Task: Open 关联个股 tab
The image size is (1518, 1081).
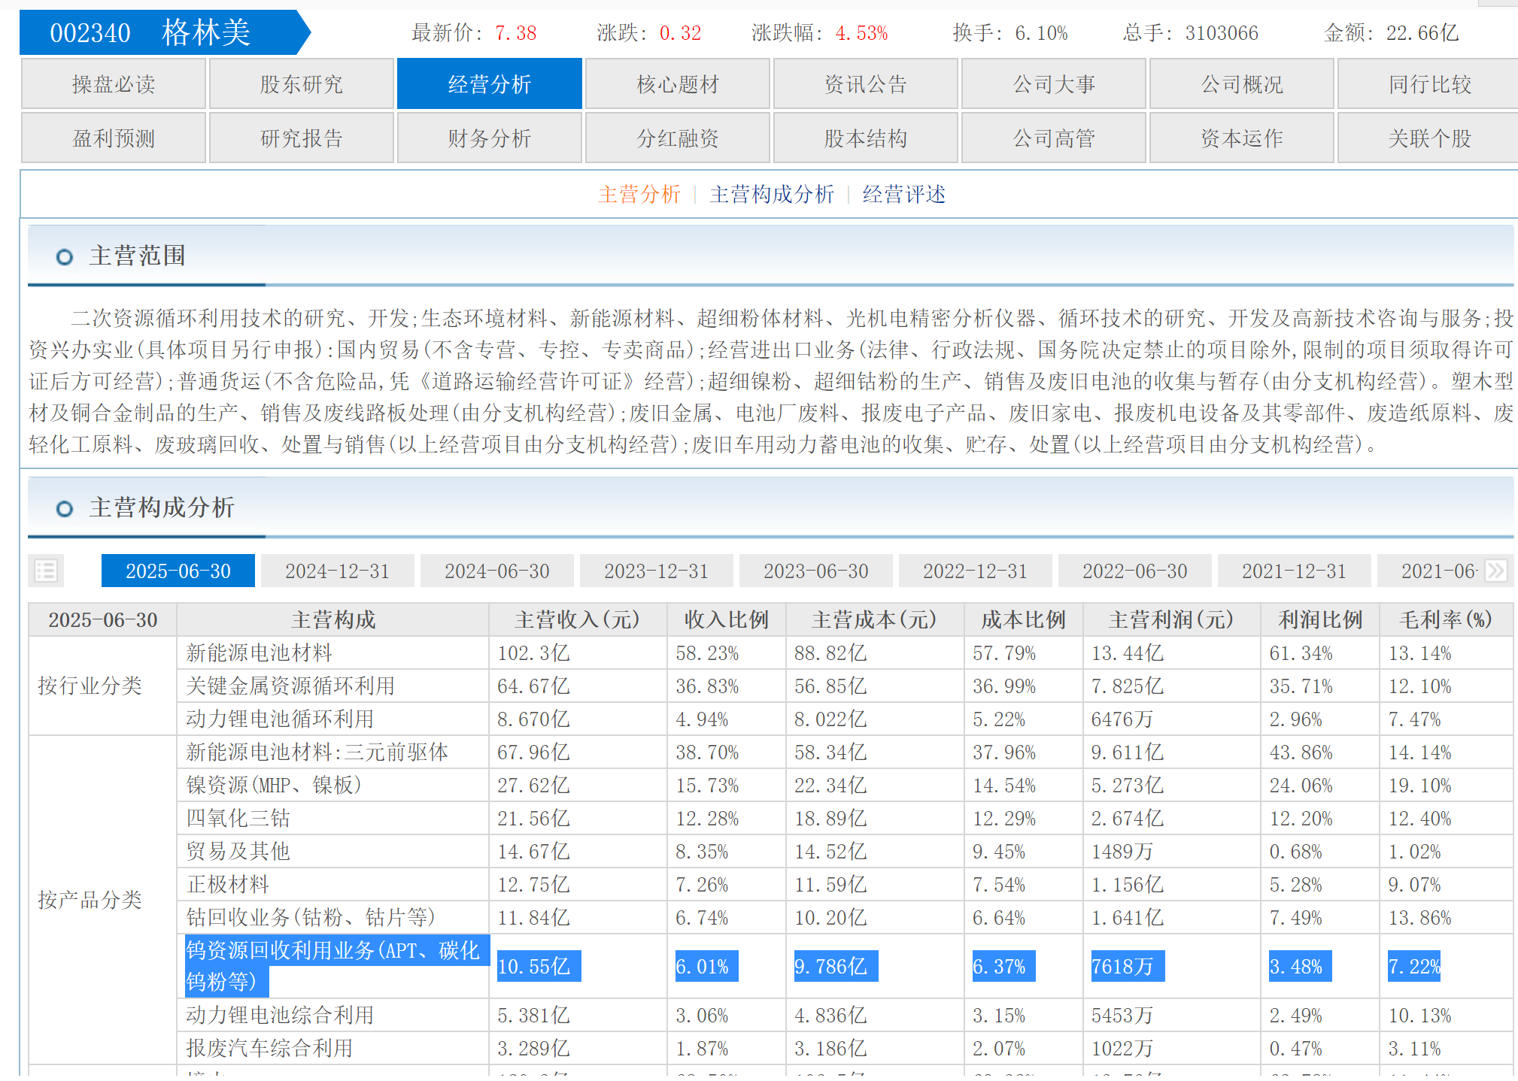Action: coord(1429,138)
